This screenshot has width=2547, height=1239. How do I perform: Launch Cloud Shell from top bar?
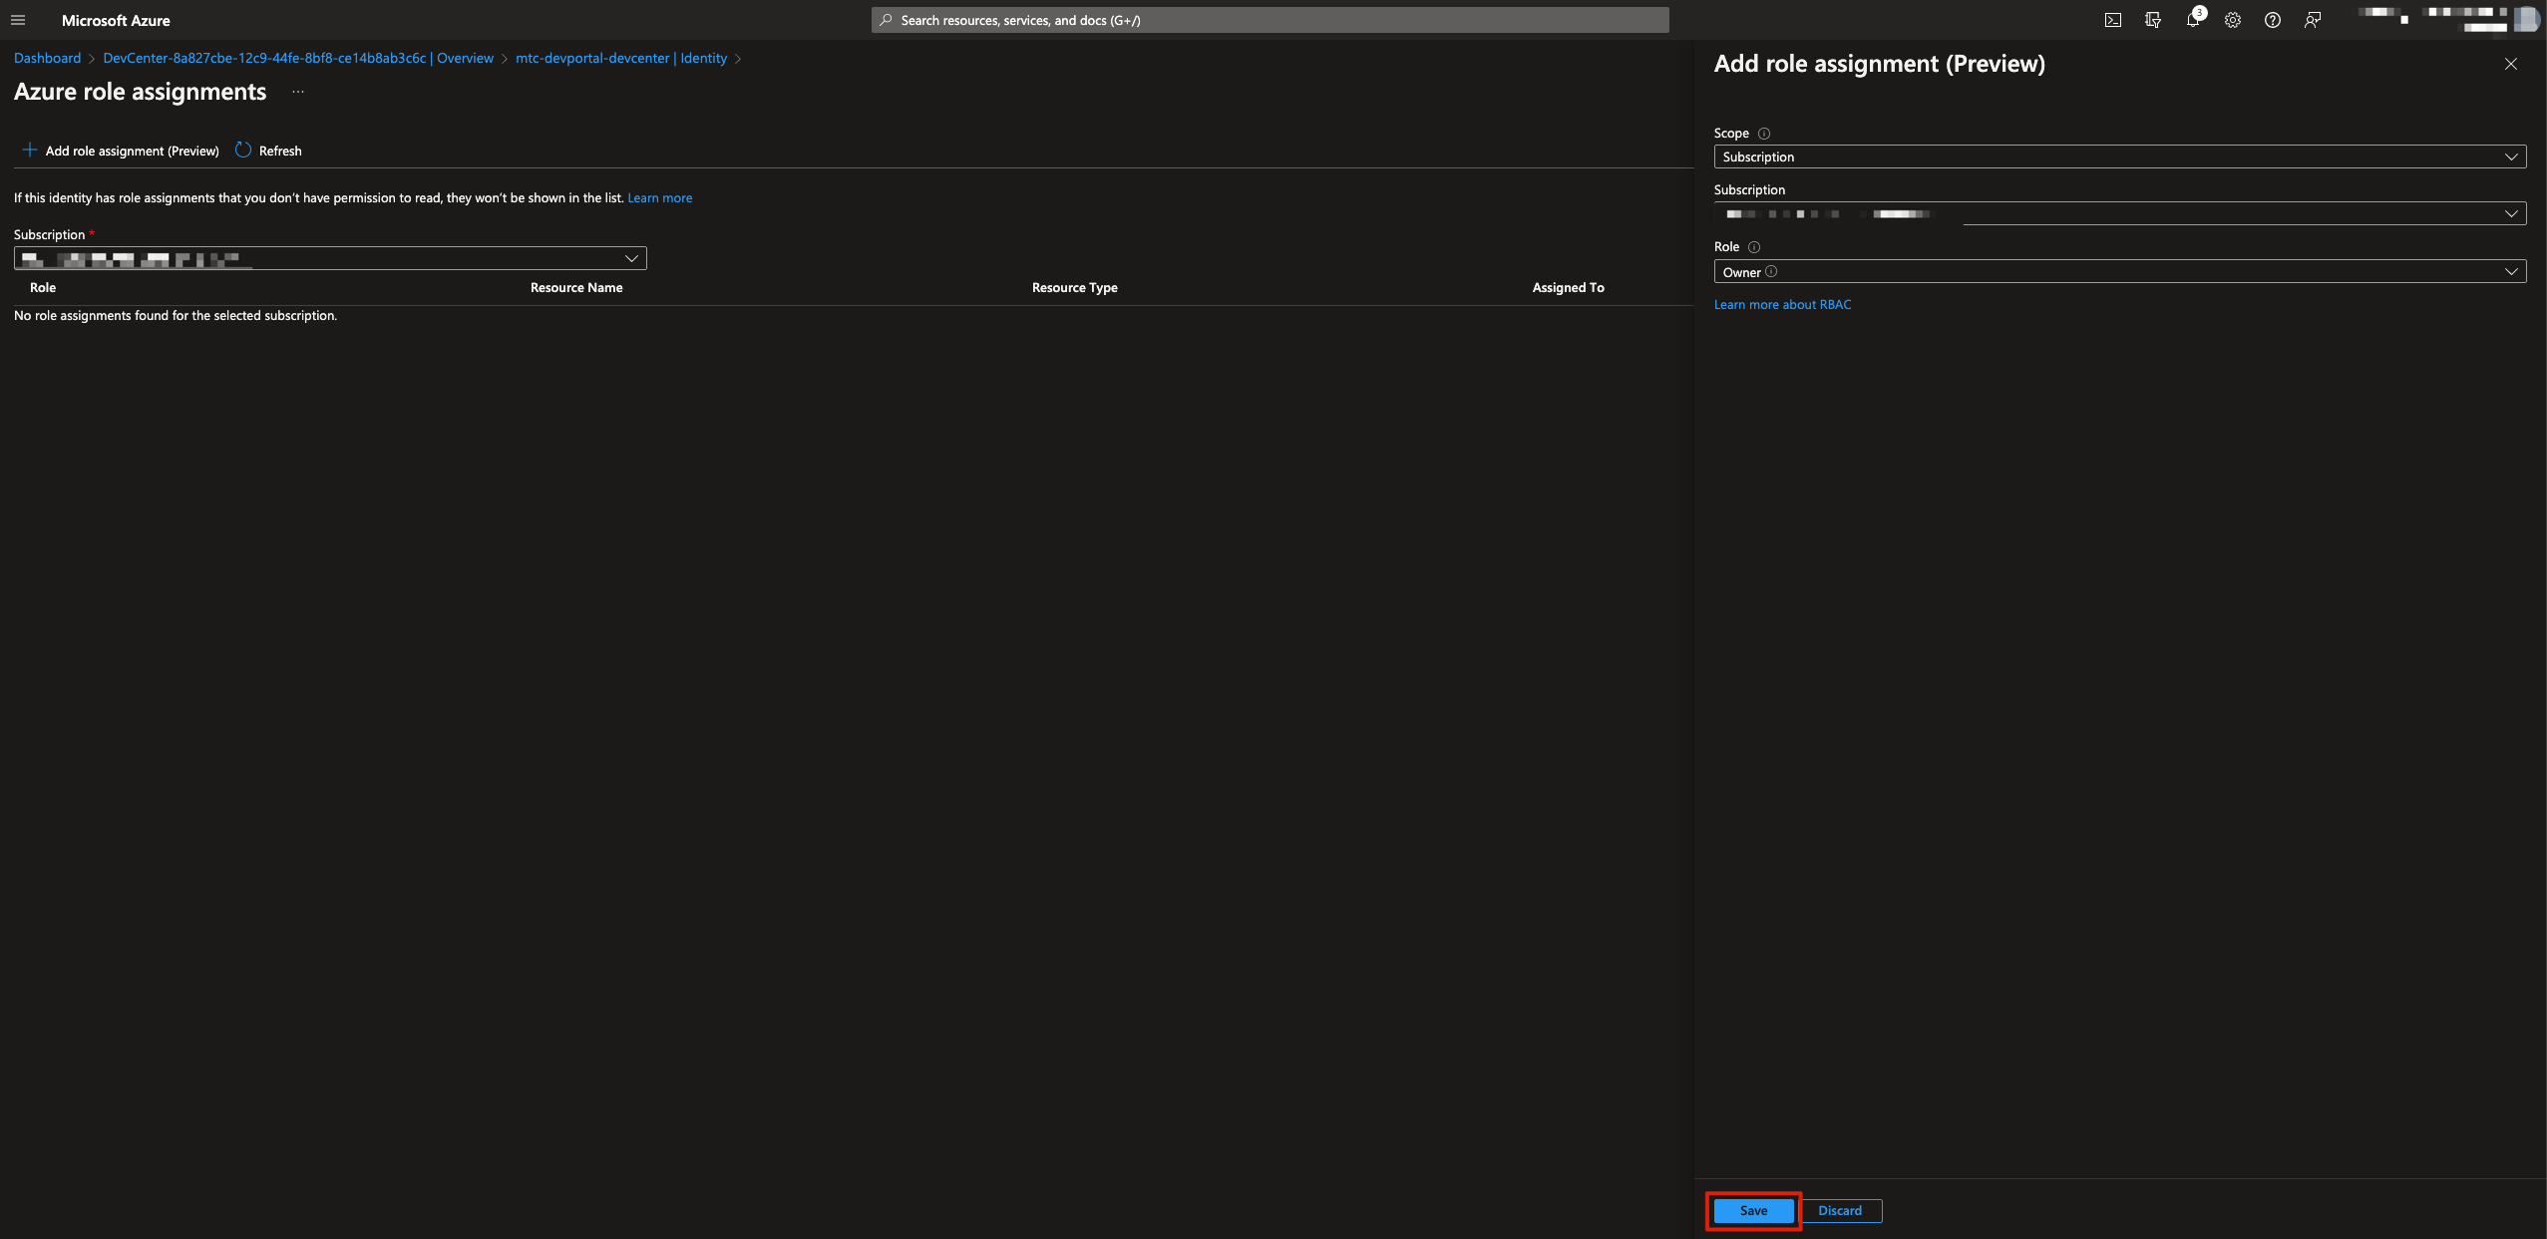(x=2112, y=20)
